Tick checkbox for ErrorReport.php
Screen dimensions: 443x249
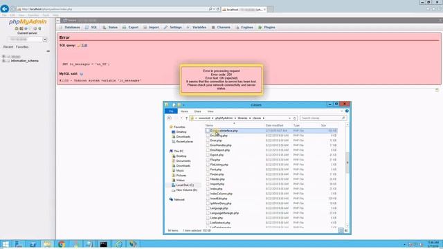(x=208, y=150)
